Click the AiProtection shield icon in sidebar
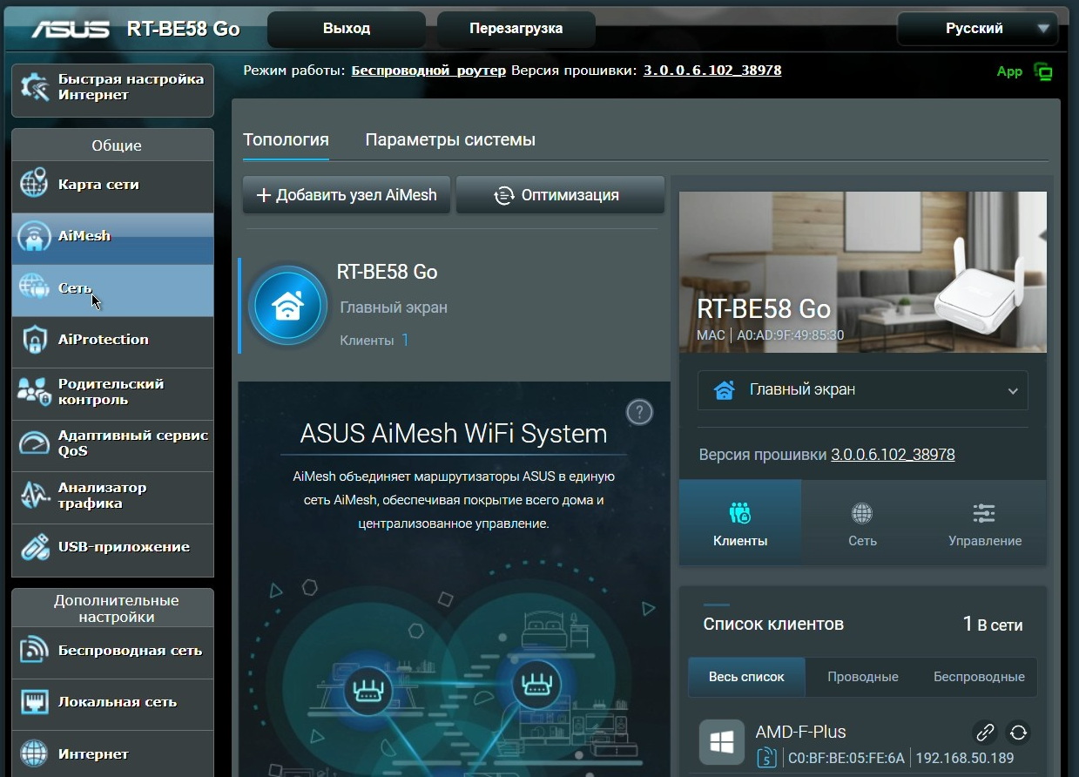 [35, 340]
